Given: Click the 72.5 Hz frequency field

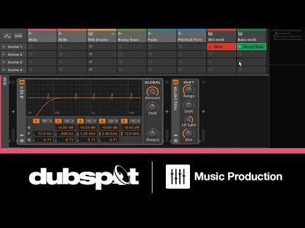Looking at the screenshot, I should (x=43, y=134).
